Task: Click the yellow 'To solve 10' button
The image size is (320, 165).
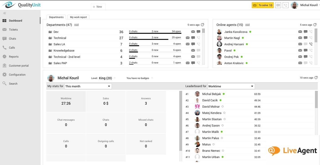Action: [262, 5]
